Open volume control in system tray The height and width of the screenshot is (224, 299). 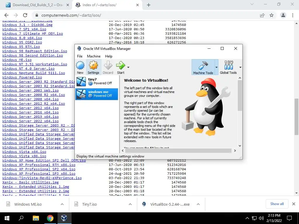(x=261, y=218)
